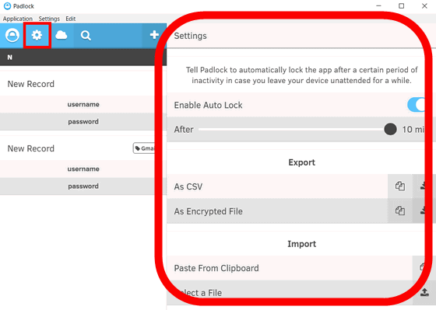Click username field of first record
The image size is (436, 310).
(x=83, y=104)
